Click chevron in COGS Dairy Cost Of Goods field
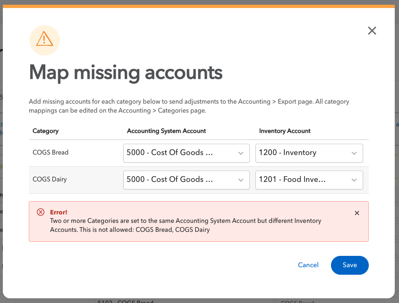 (241, 180)
